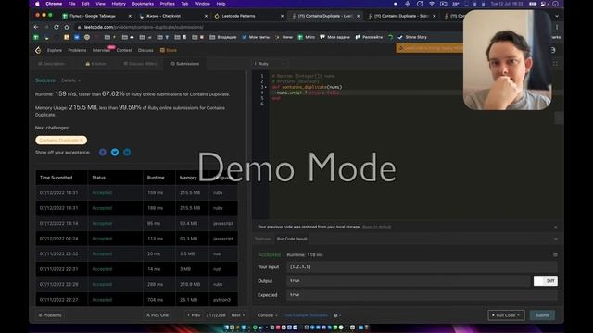The image size is (593, 333).
Task: Click the Accepted status for python3 submission
Action: [x=102, y=300]
